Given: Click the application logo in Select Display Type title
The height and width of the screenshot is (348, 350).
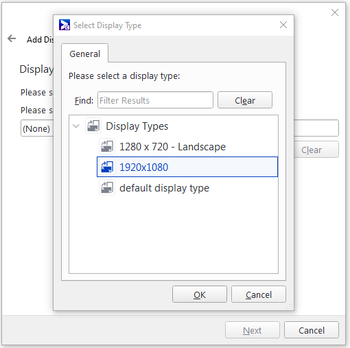Looking at the screenshot, I should click(65, 25).
